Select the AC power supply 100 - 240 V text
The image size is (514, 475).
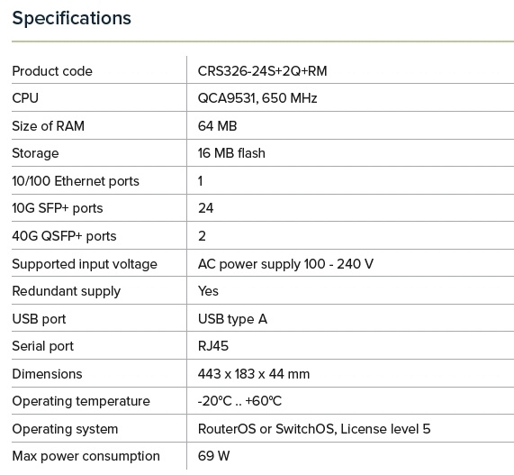pyautogui.click(x=285, y=264)
